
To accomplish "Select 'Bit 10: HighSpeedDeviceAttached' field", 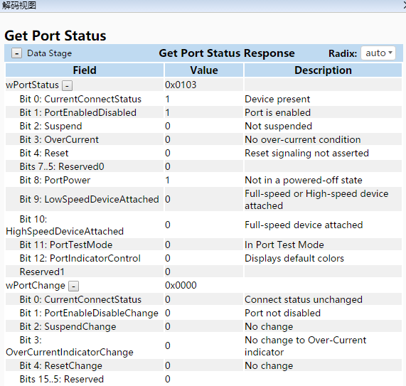I will click(65, 225).
